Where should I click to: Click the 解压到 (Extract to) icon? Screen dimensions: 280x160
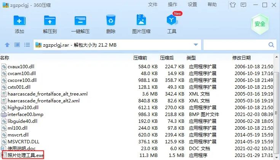tap(50, 24)
